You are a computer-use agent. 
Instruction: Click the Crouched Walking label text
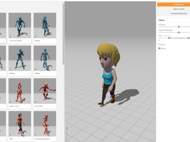click(x=15, y=41)
